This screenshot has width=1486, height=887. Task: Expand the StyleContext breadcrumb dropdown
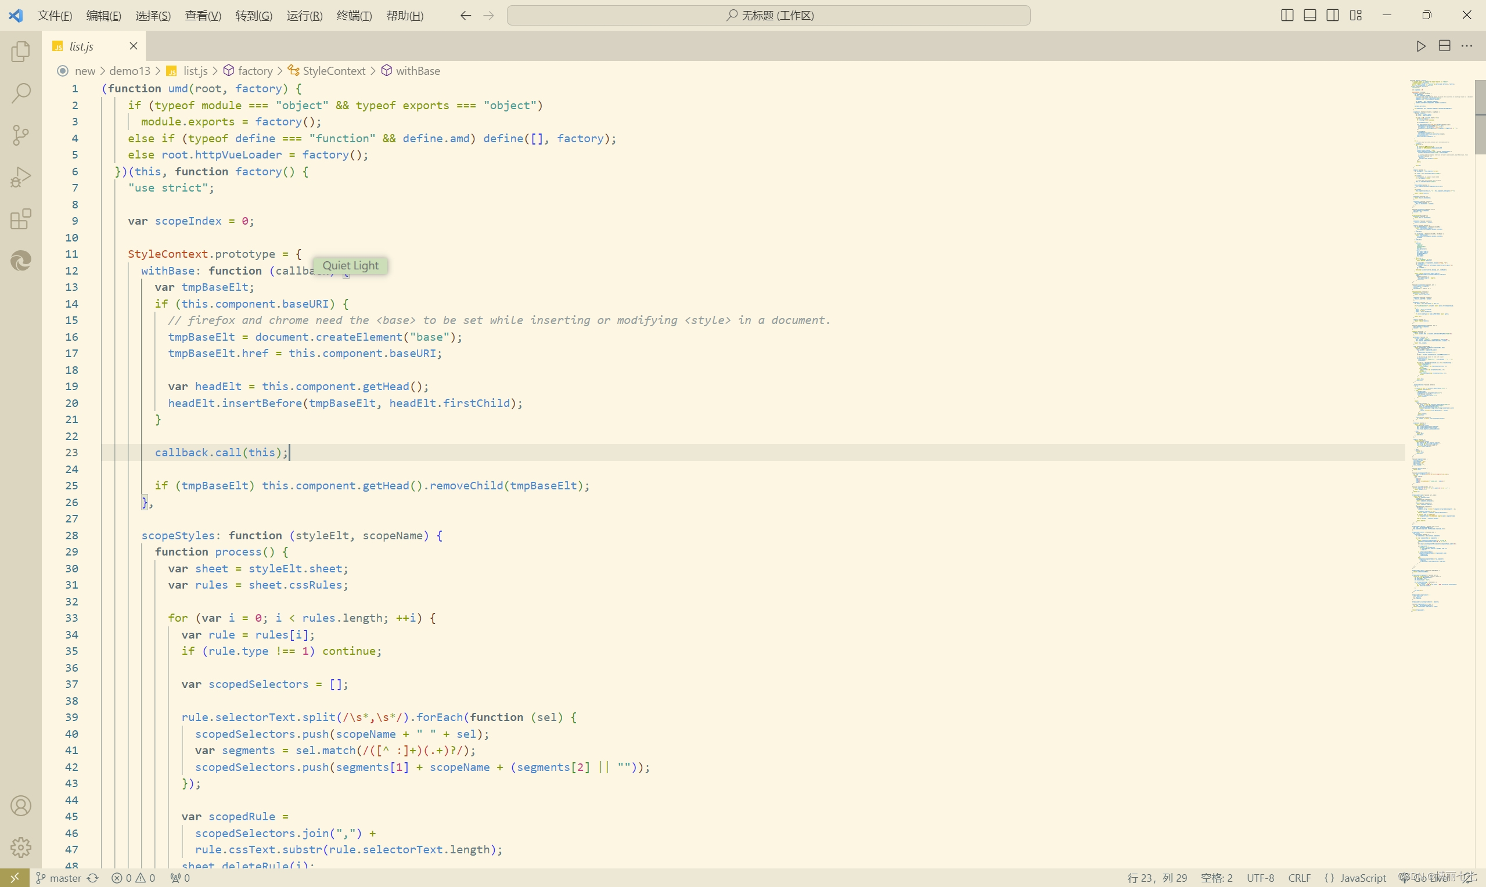[x=333, y=70]
